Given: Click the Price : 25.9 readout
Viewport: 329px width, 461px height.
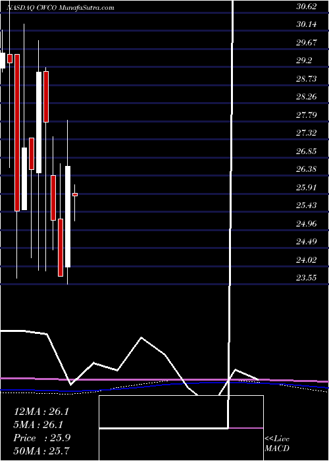Looking at the screenshot, I should pos(42,438).
